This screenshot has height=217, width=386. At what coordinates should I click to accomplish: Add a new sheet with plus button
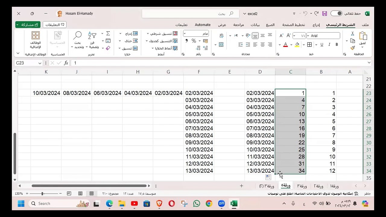(x=241, y=186)
